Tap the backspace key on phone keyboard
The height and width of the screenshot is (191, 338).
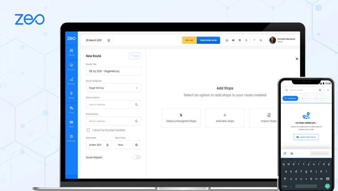(x=327, y=179)
